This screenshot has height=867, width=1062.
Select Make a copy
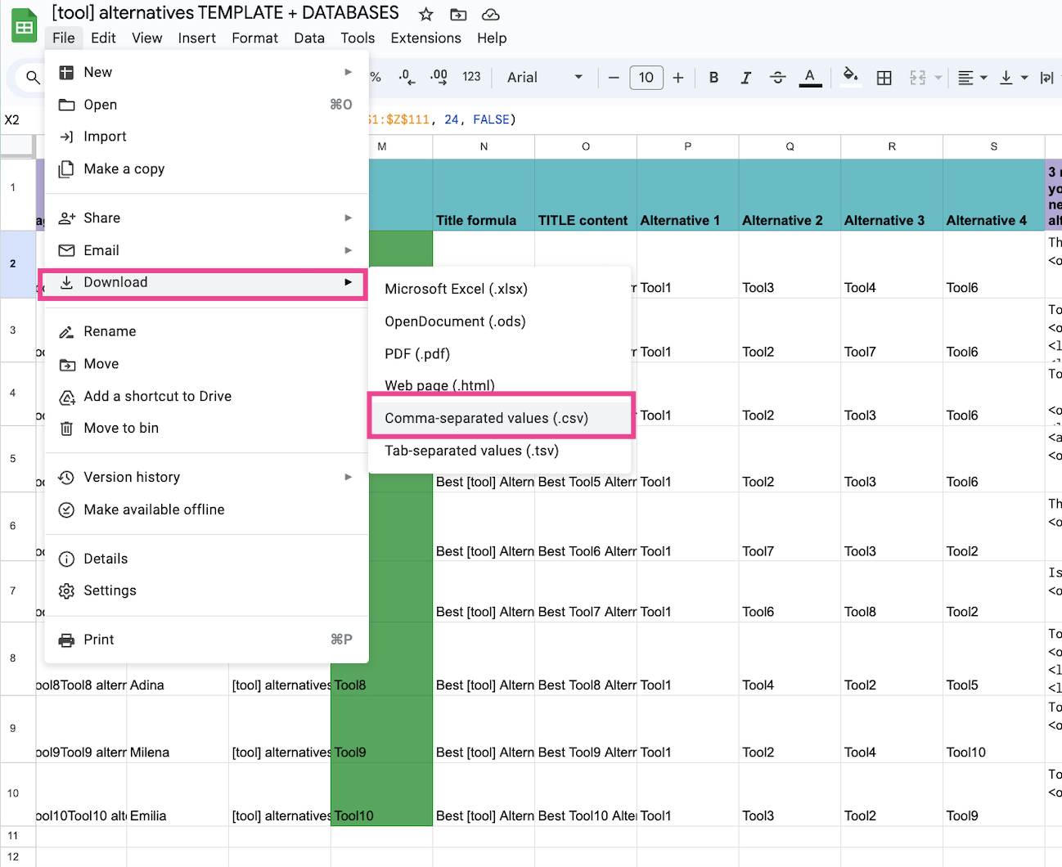(206, 168)
